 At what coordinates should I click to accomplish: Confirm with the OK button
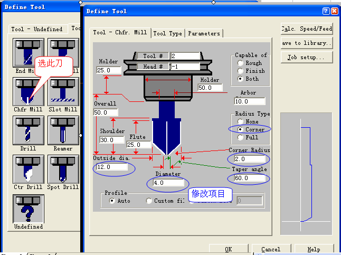(229, 249)
